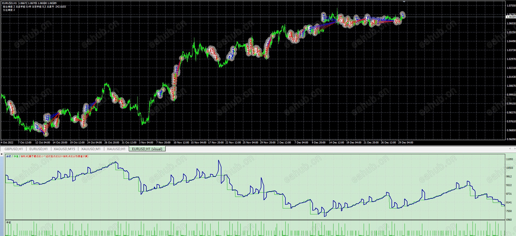This screenshot has height=236, width=516.
Task: Open the EURUSD,H1 non-visual chart tab
Action: (38, 149)
